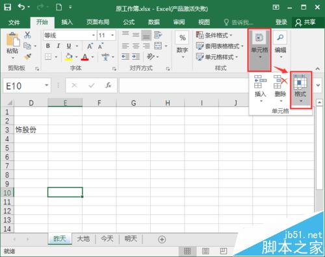Expand the formula bar chevron

click(x=318, y=85)
